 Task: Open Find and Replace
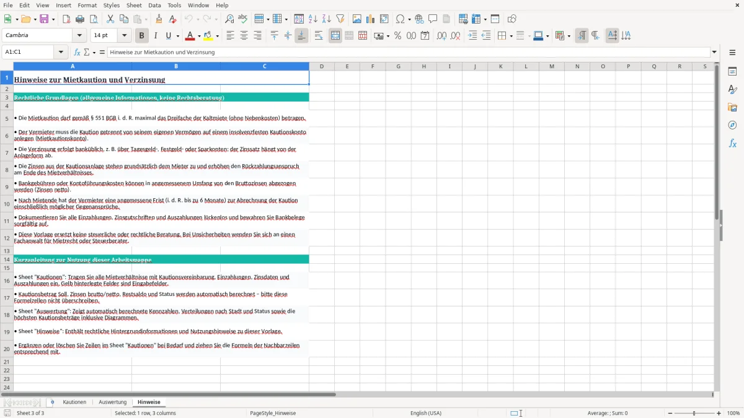coord(229,19)
